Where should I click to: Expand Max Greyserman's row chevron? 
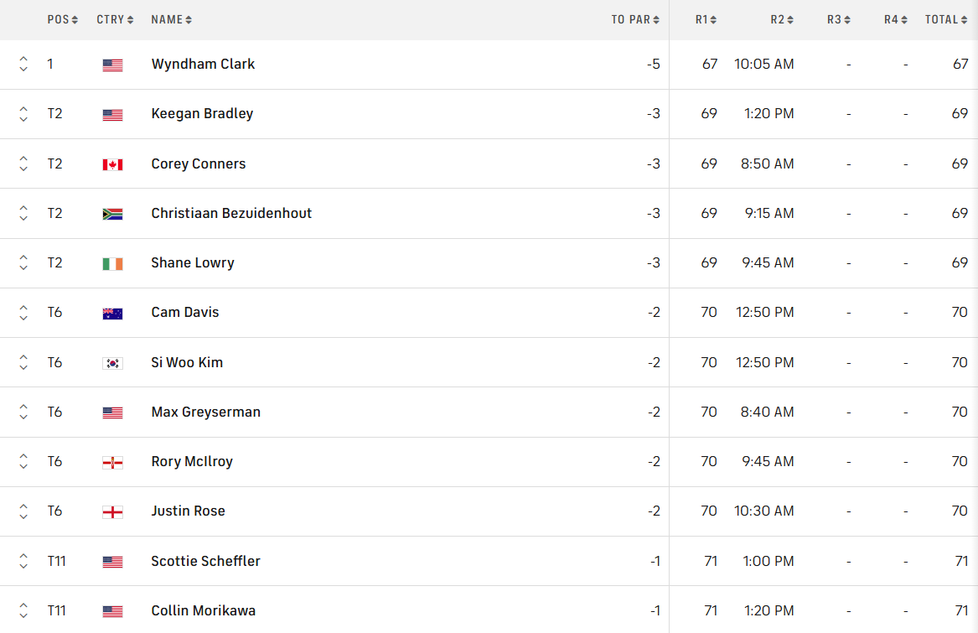point(23,412)
